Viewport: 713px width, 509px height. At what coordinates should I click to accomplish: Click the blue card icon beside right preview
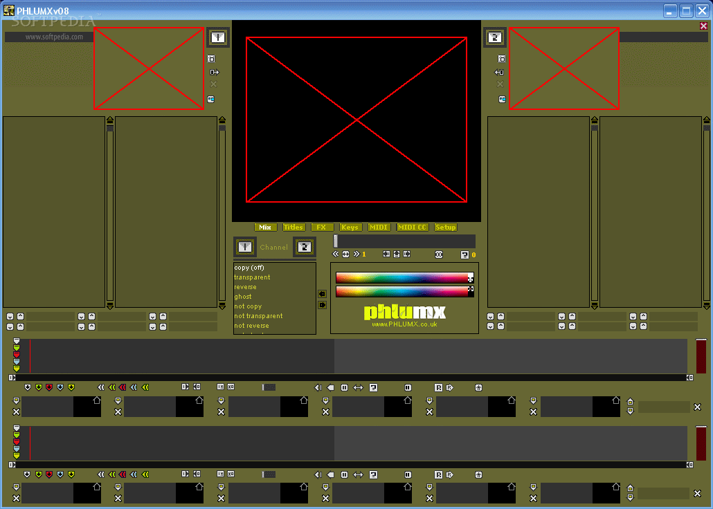[502, 99]
